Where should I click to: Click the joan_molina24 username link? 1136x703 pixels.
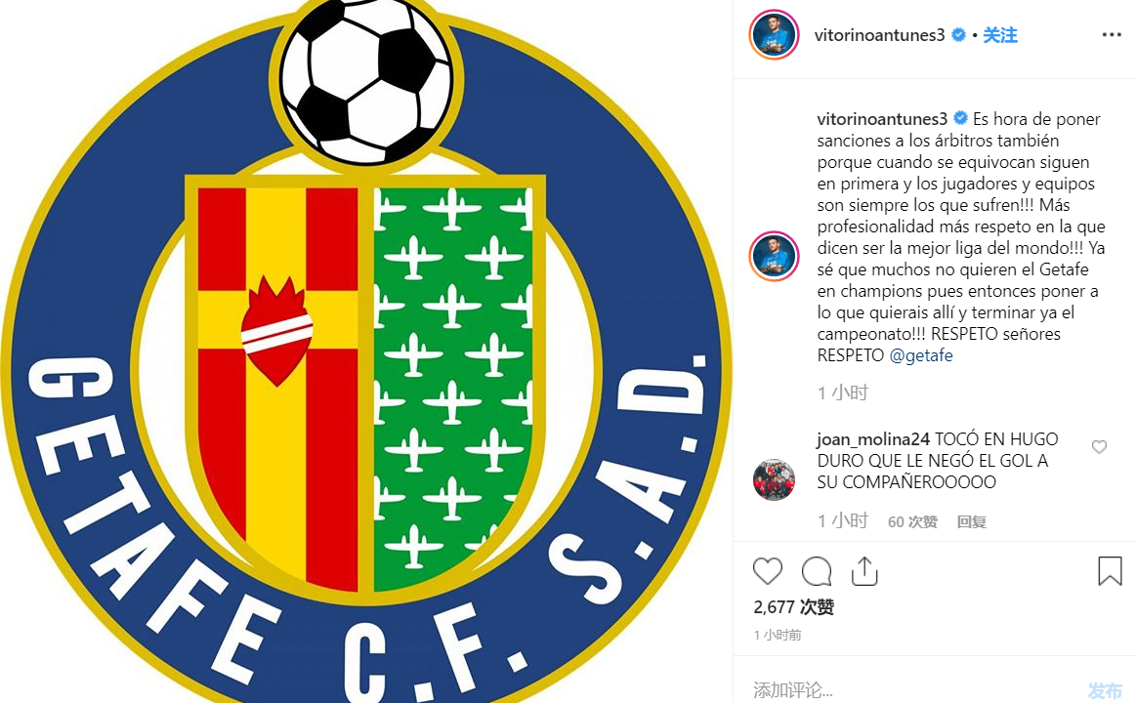pos(873,438)
